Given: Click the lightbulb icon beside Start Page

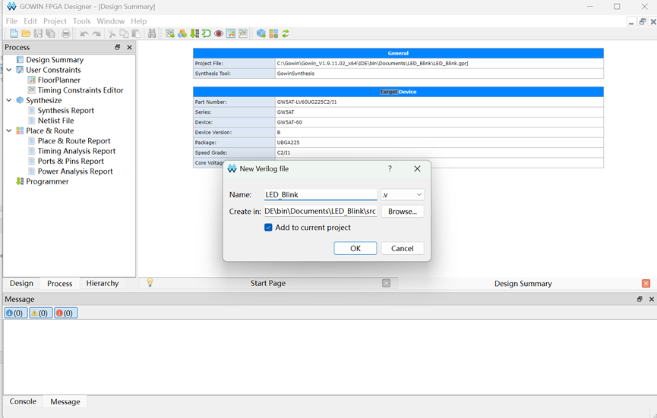Looking at the screenshot, I should tap(150, 282).
